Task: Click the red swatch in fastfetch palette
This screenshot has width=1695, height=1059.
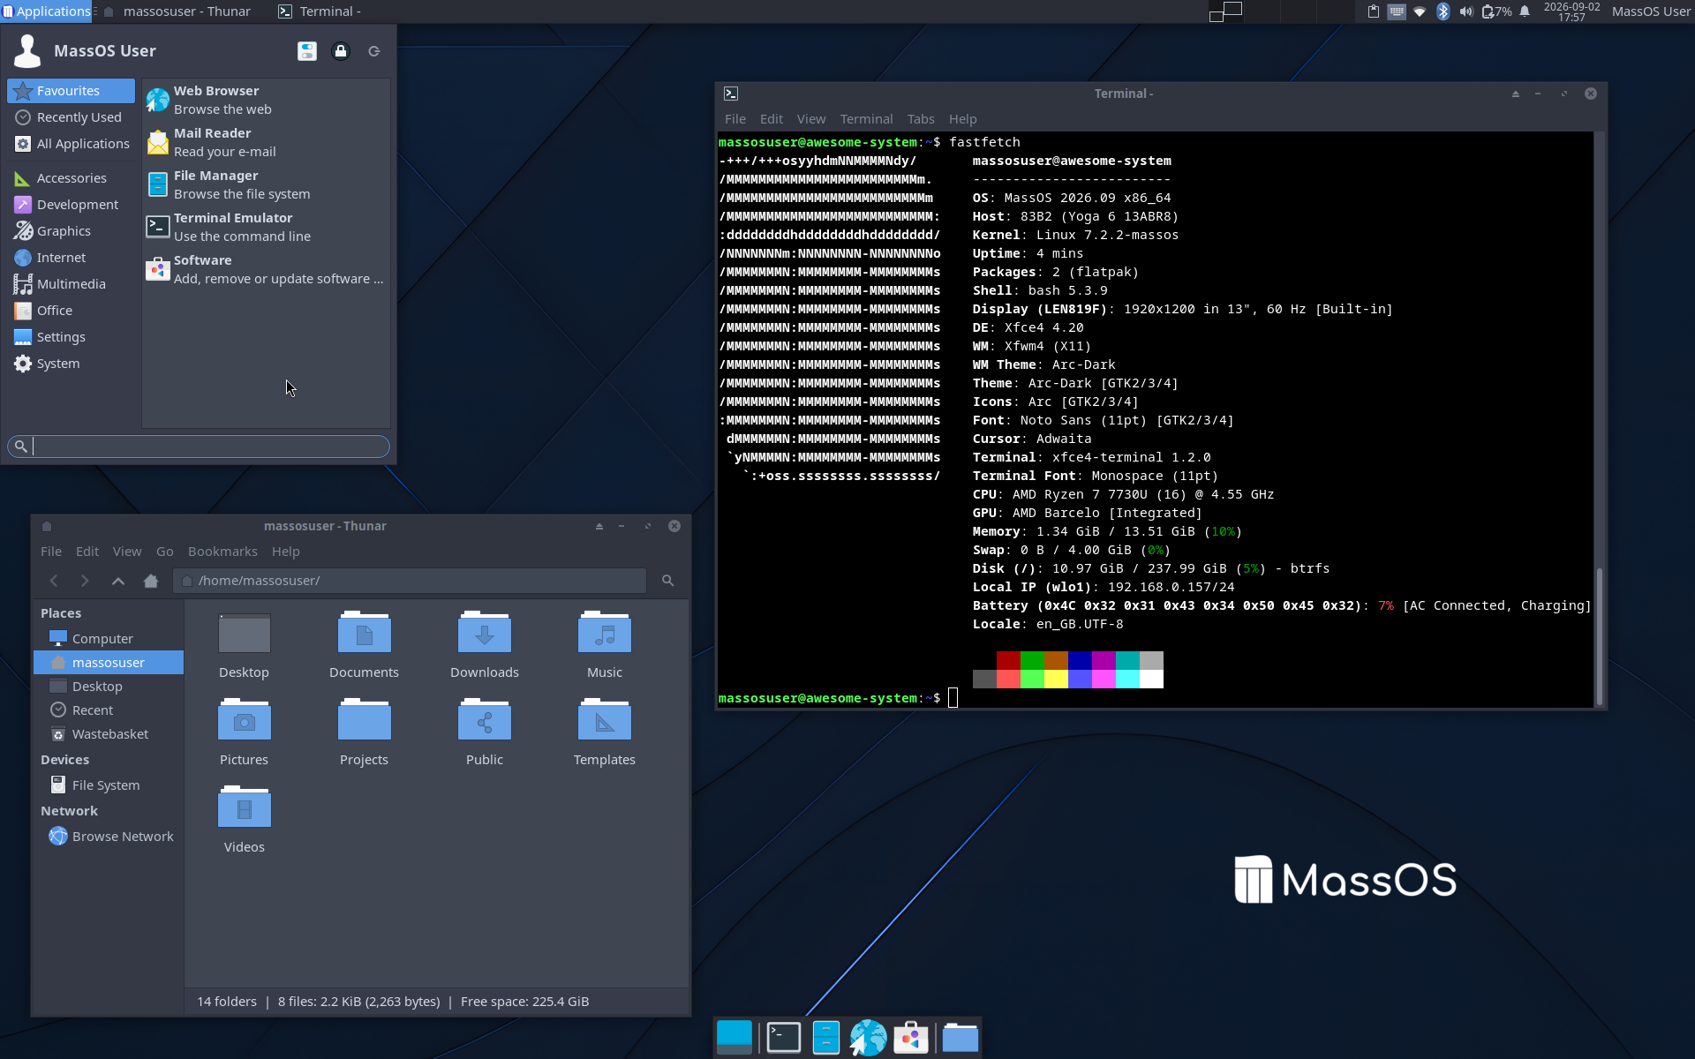Action: pos(1008,660)
